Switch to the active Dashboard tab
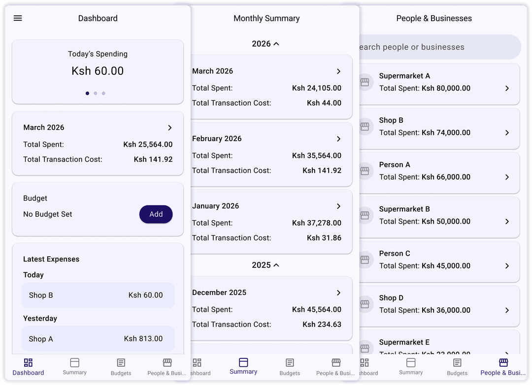 coord(28,367)
